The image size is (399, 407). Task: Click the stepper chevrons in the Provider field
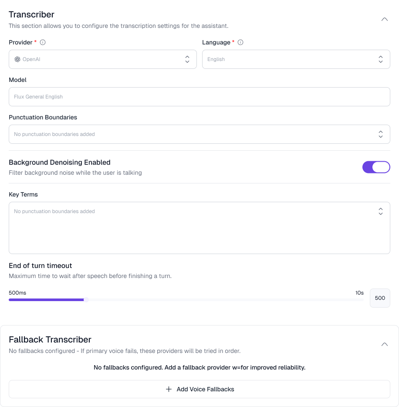pos(187,59)
